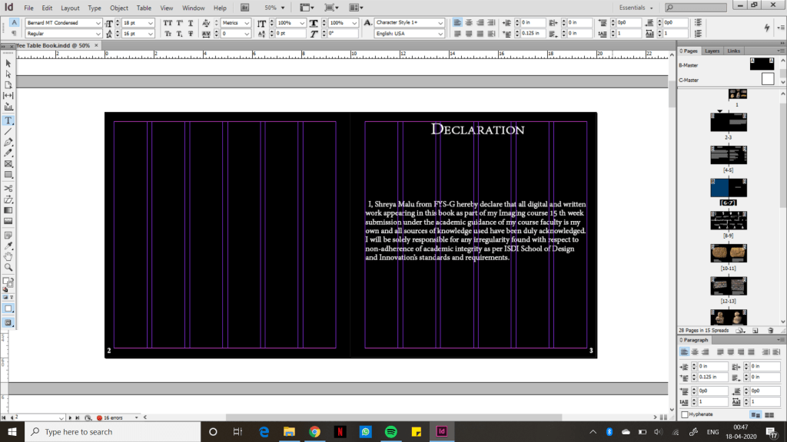Open Adobe Bridge with the Br button
This screenshot has width=787, height=442.
[x=245, y=8]
